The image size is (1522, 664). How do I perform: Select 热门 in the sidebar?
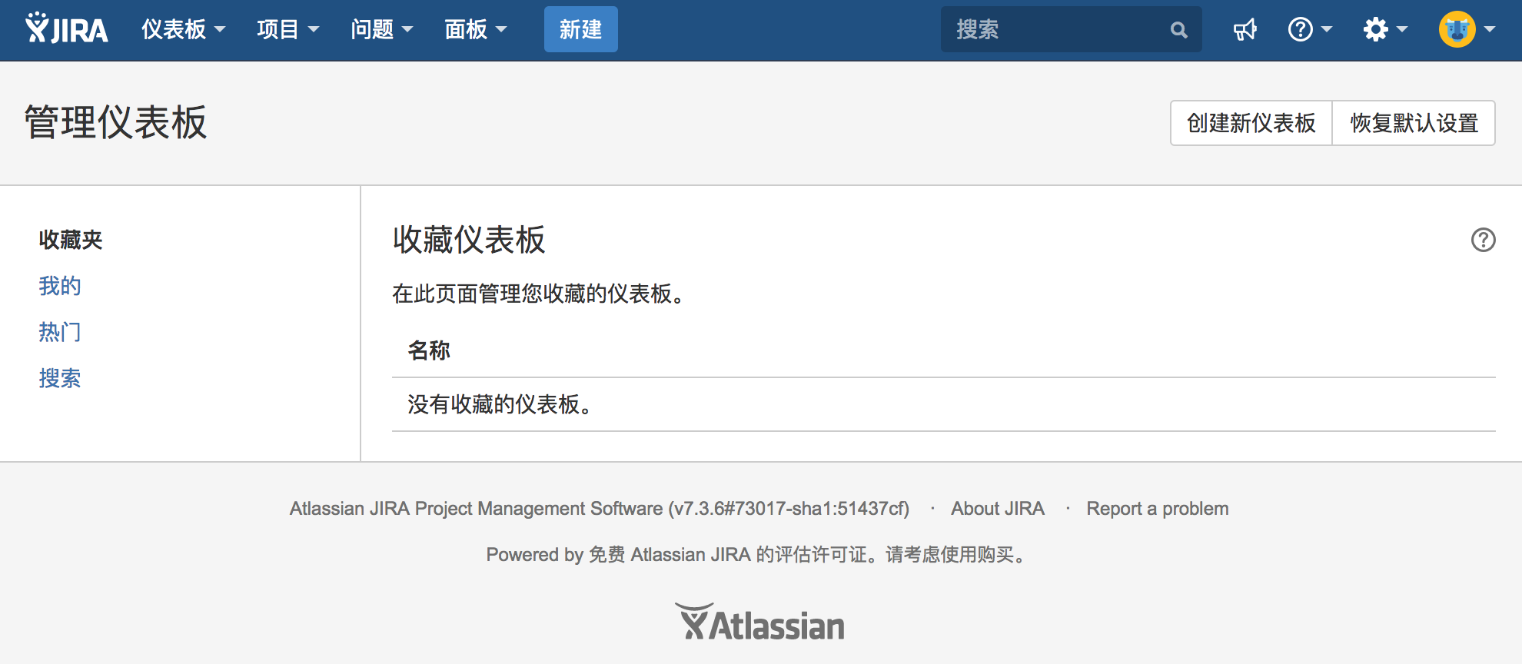click(60, 332)
